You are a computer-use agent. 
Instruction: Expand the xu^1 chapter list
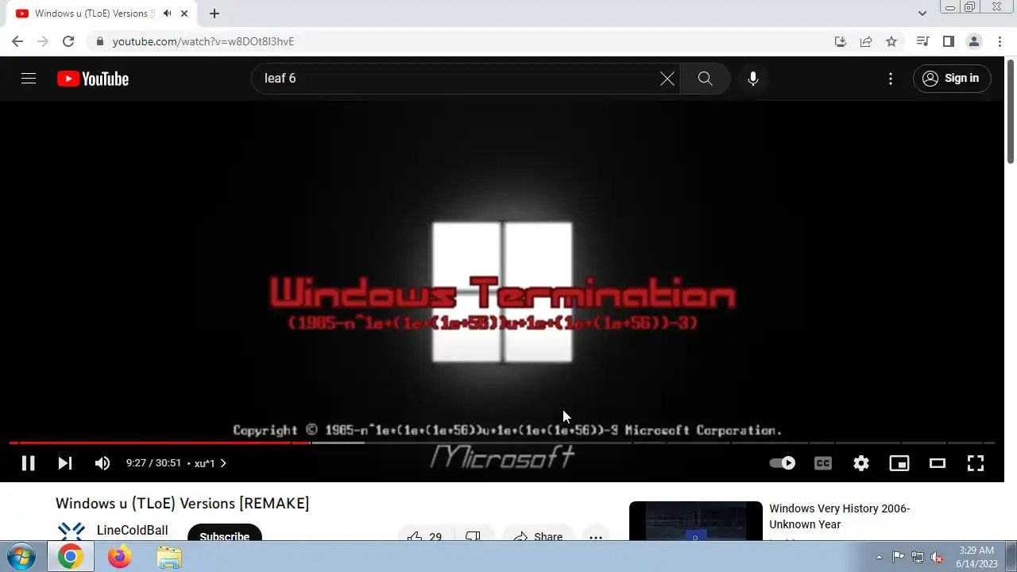point(211,463)
